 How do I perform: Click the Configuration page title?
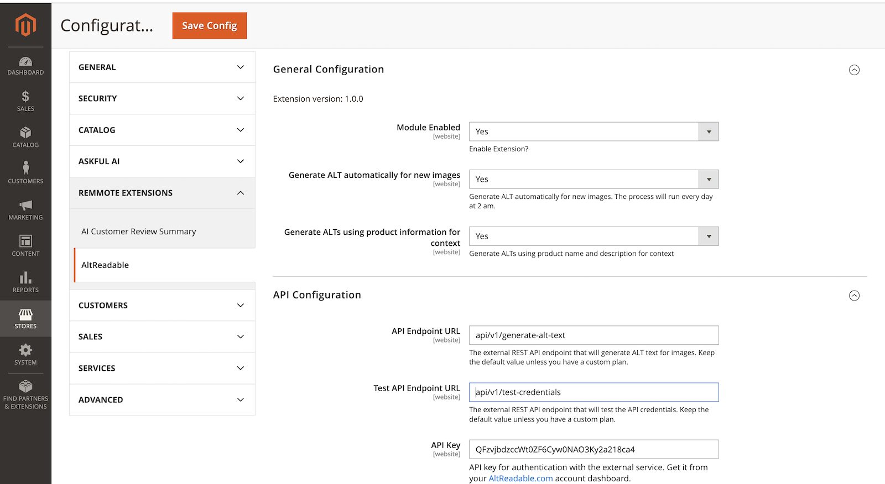[x=107, y=25]
